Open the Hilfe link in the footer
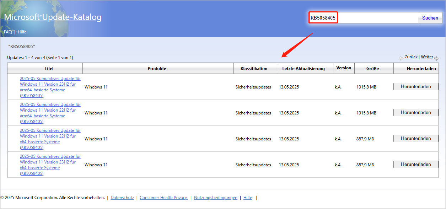Image resolution: width=446 pixels, height=209 pixels. 248,198
